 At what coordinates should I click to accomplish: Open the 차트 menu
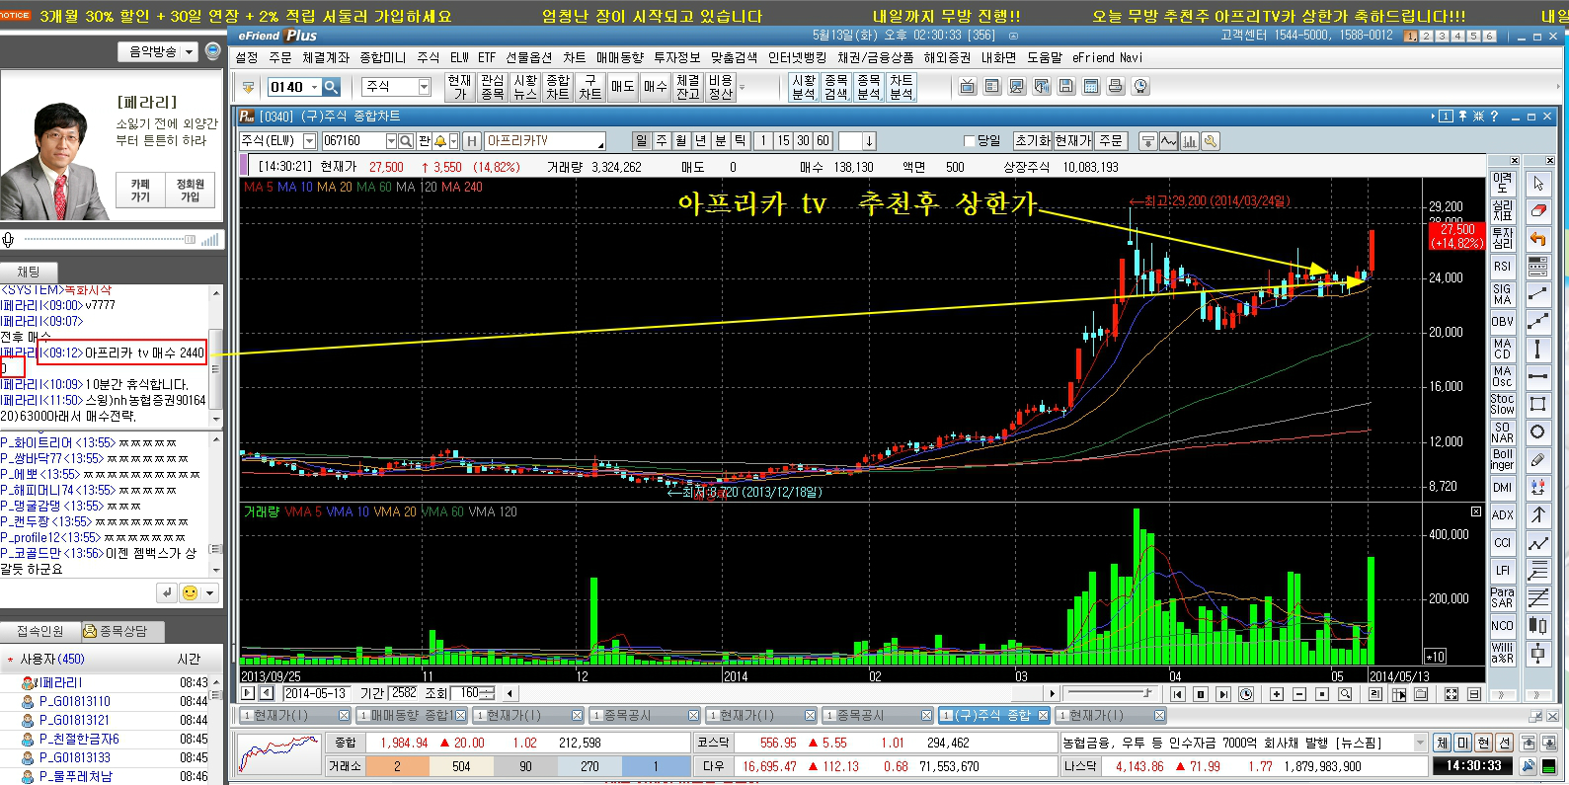575,57
